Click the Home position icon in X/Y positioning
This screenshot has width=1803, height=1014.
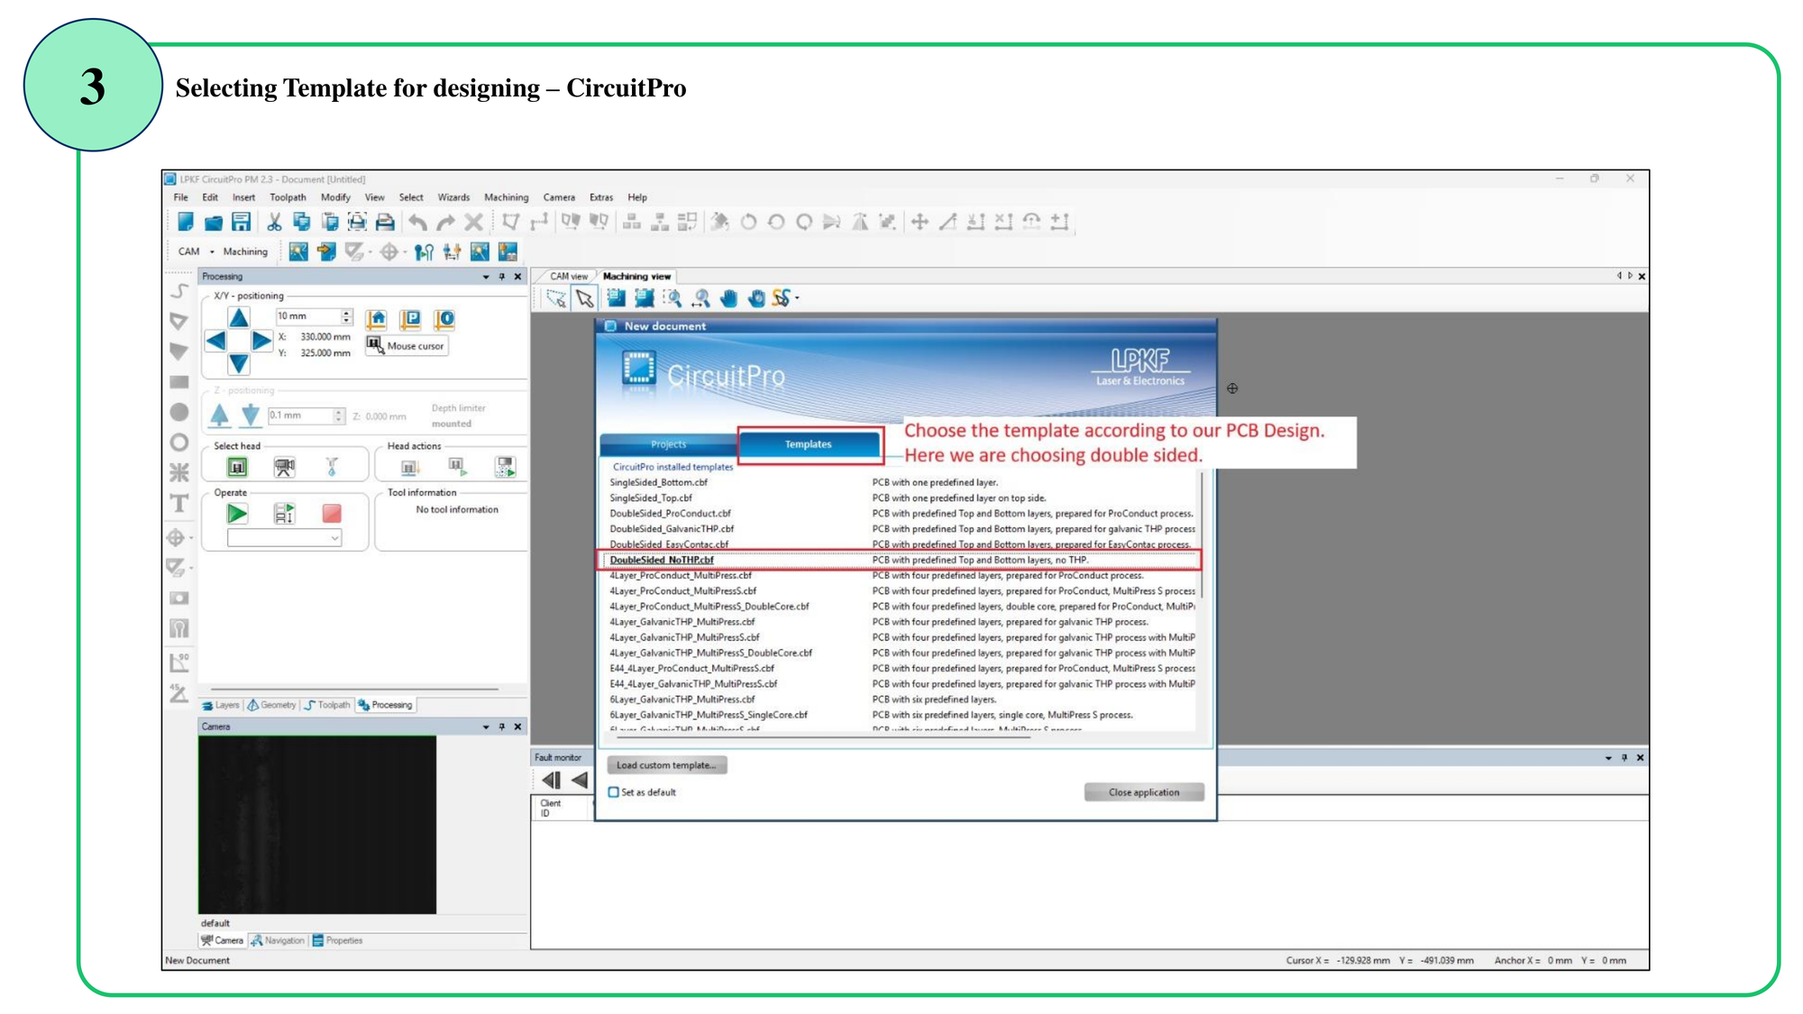pyautogui.click(x=376, y=319)
